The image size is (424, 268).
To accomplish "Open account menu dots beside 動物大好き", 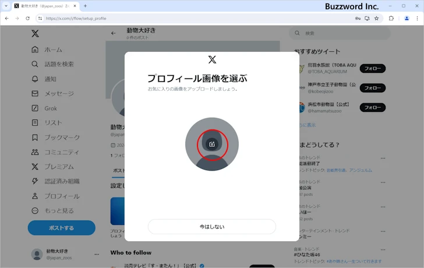I will (97, 254).
